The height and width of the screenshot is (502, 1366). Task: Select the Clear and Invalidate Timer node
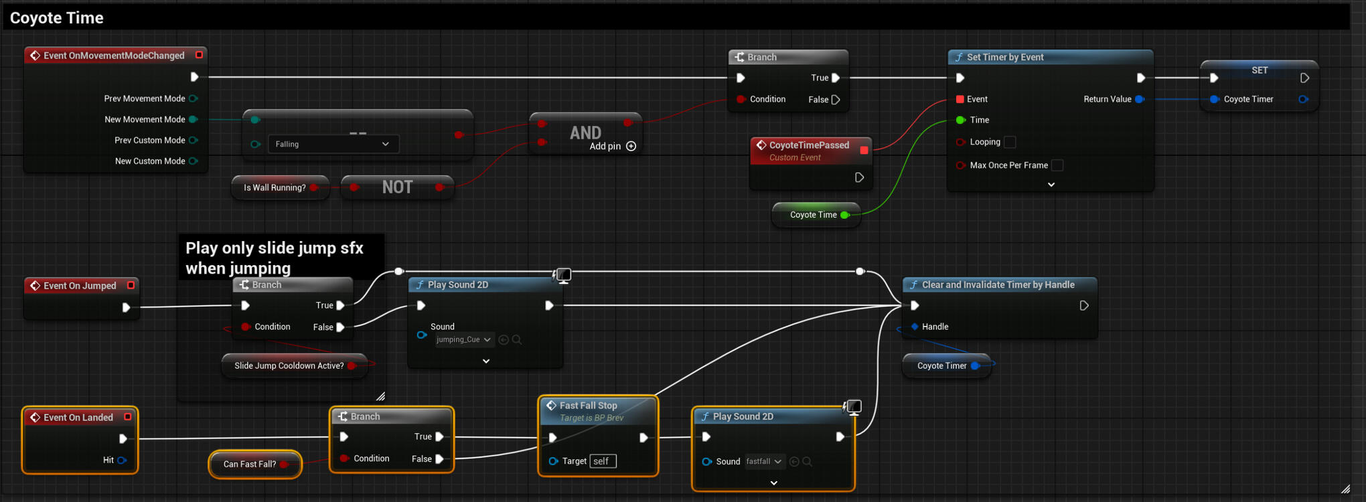998,285
